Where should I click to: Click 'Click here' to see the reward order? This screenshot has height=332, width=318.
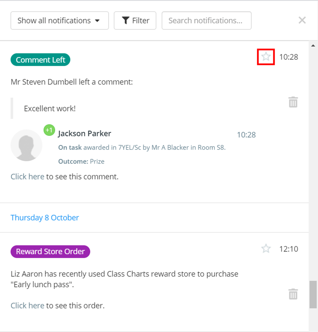27,305
